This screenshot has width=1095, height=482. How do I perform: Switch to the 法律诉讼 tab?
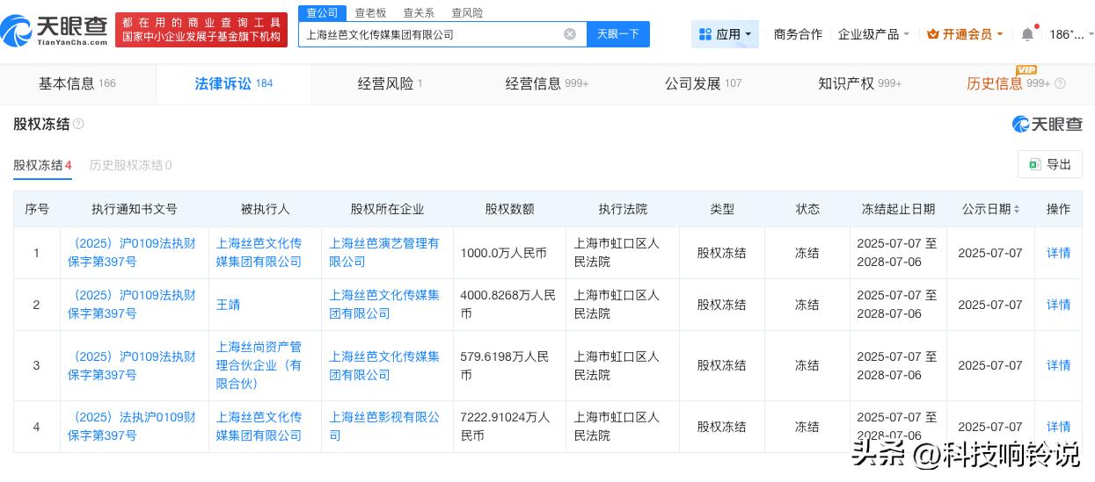[234, 83]
